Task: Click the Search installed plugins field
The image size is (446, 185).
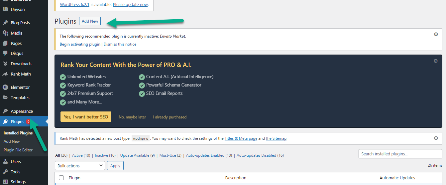Action: 400,154
